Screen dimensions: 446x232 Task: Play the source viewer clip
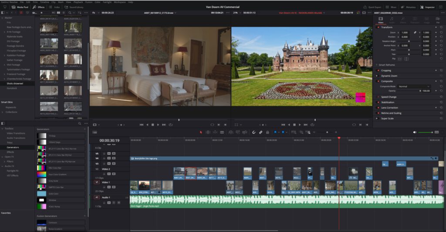(x=158, y=125)
